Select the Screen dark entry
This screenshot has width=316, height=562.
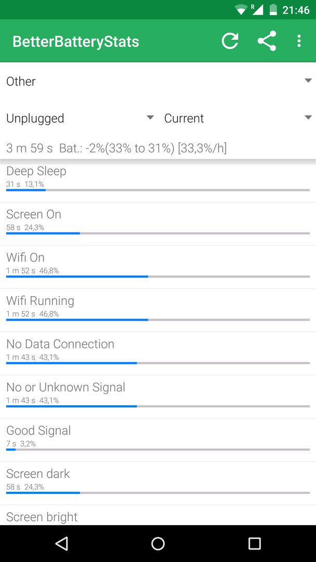[158, 483]
